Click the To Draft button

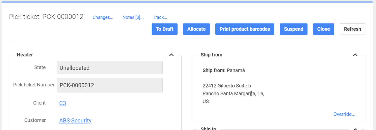pyautogui.click(x=164, y=29)
